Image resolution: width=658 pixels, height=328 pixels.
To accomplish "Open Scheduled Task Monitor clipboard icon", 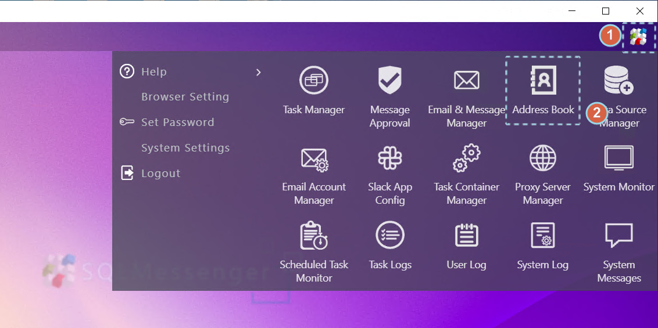I will point(314,235).
